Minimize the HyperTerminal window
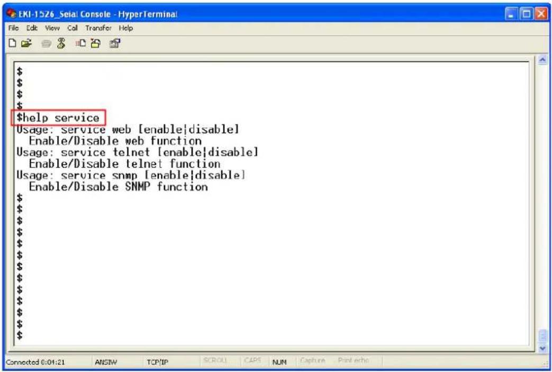The width and height of the screenshot is (552, 372). (511, 14)
